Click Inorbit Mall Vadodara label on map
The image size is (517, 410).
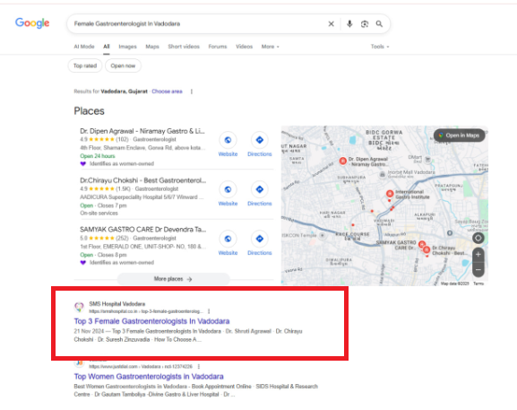411,172
